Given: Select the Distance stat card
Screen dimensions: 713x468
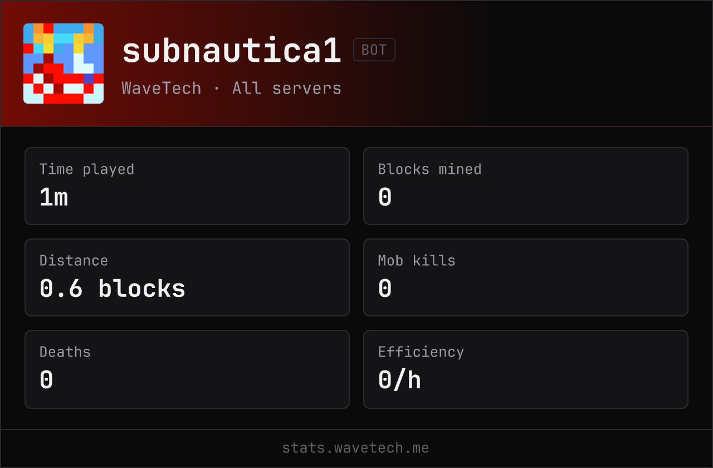Looking at the screenshot, I should click(187, 277).
